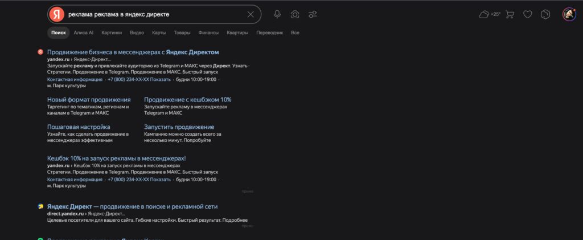Image resolution: width=583 pixels, height=240 pixels.
Task: Switch to Видео tab
Action: click(x=137, y=32)
